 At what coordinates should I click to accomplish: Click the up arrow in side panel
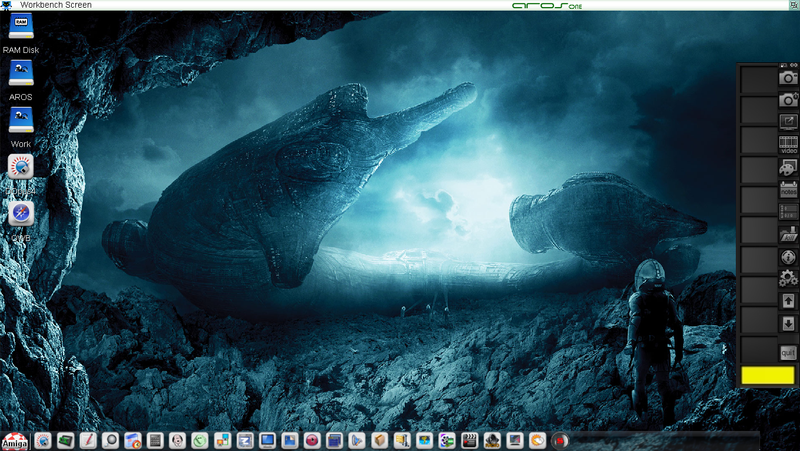(x=788, y=301)
